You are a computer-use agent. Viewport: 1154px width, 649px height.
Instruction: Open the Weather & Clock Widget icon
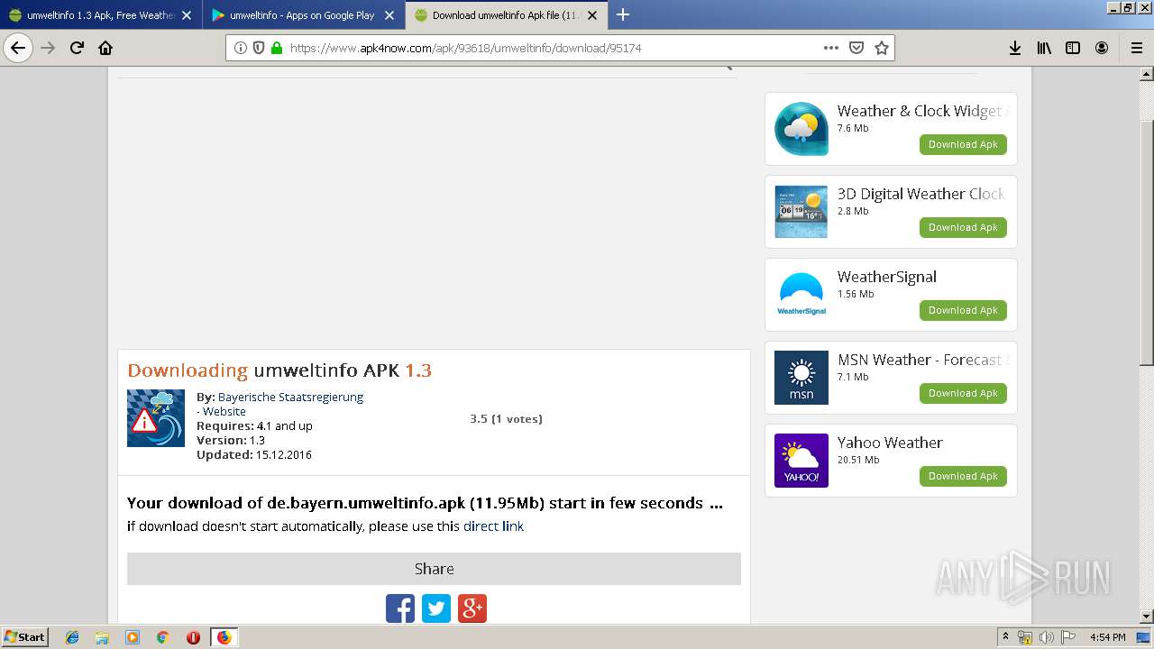(801, 129)
